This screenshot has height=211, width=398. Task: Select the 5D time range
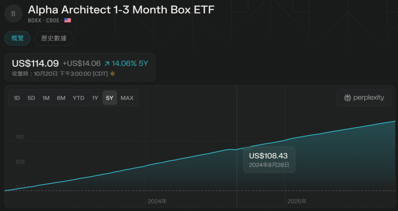click(31, 98)
